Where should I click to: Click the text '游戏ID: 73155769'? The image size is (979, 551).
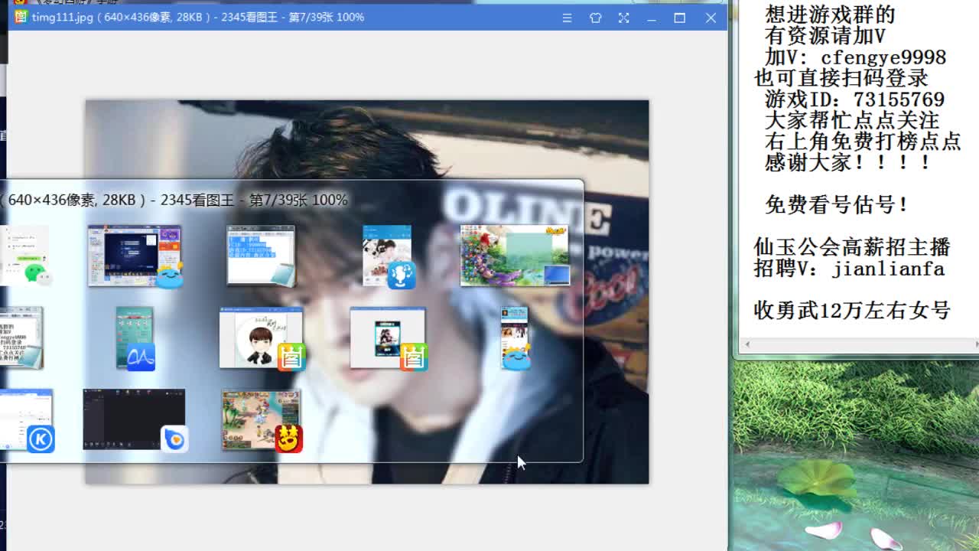[854, 99]
